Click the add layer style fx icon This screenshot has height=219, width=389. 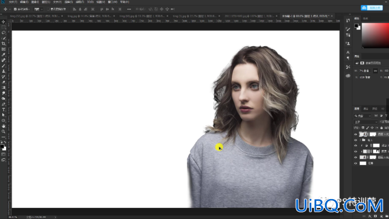tap(370, 216)
